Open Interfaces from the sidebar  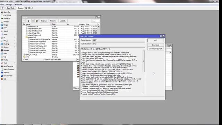click(x=7, y=18)
